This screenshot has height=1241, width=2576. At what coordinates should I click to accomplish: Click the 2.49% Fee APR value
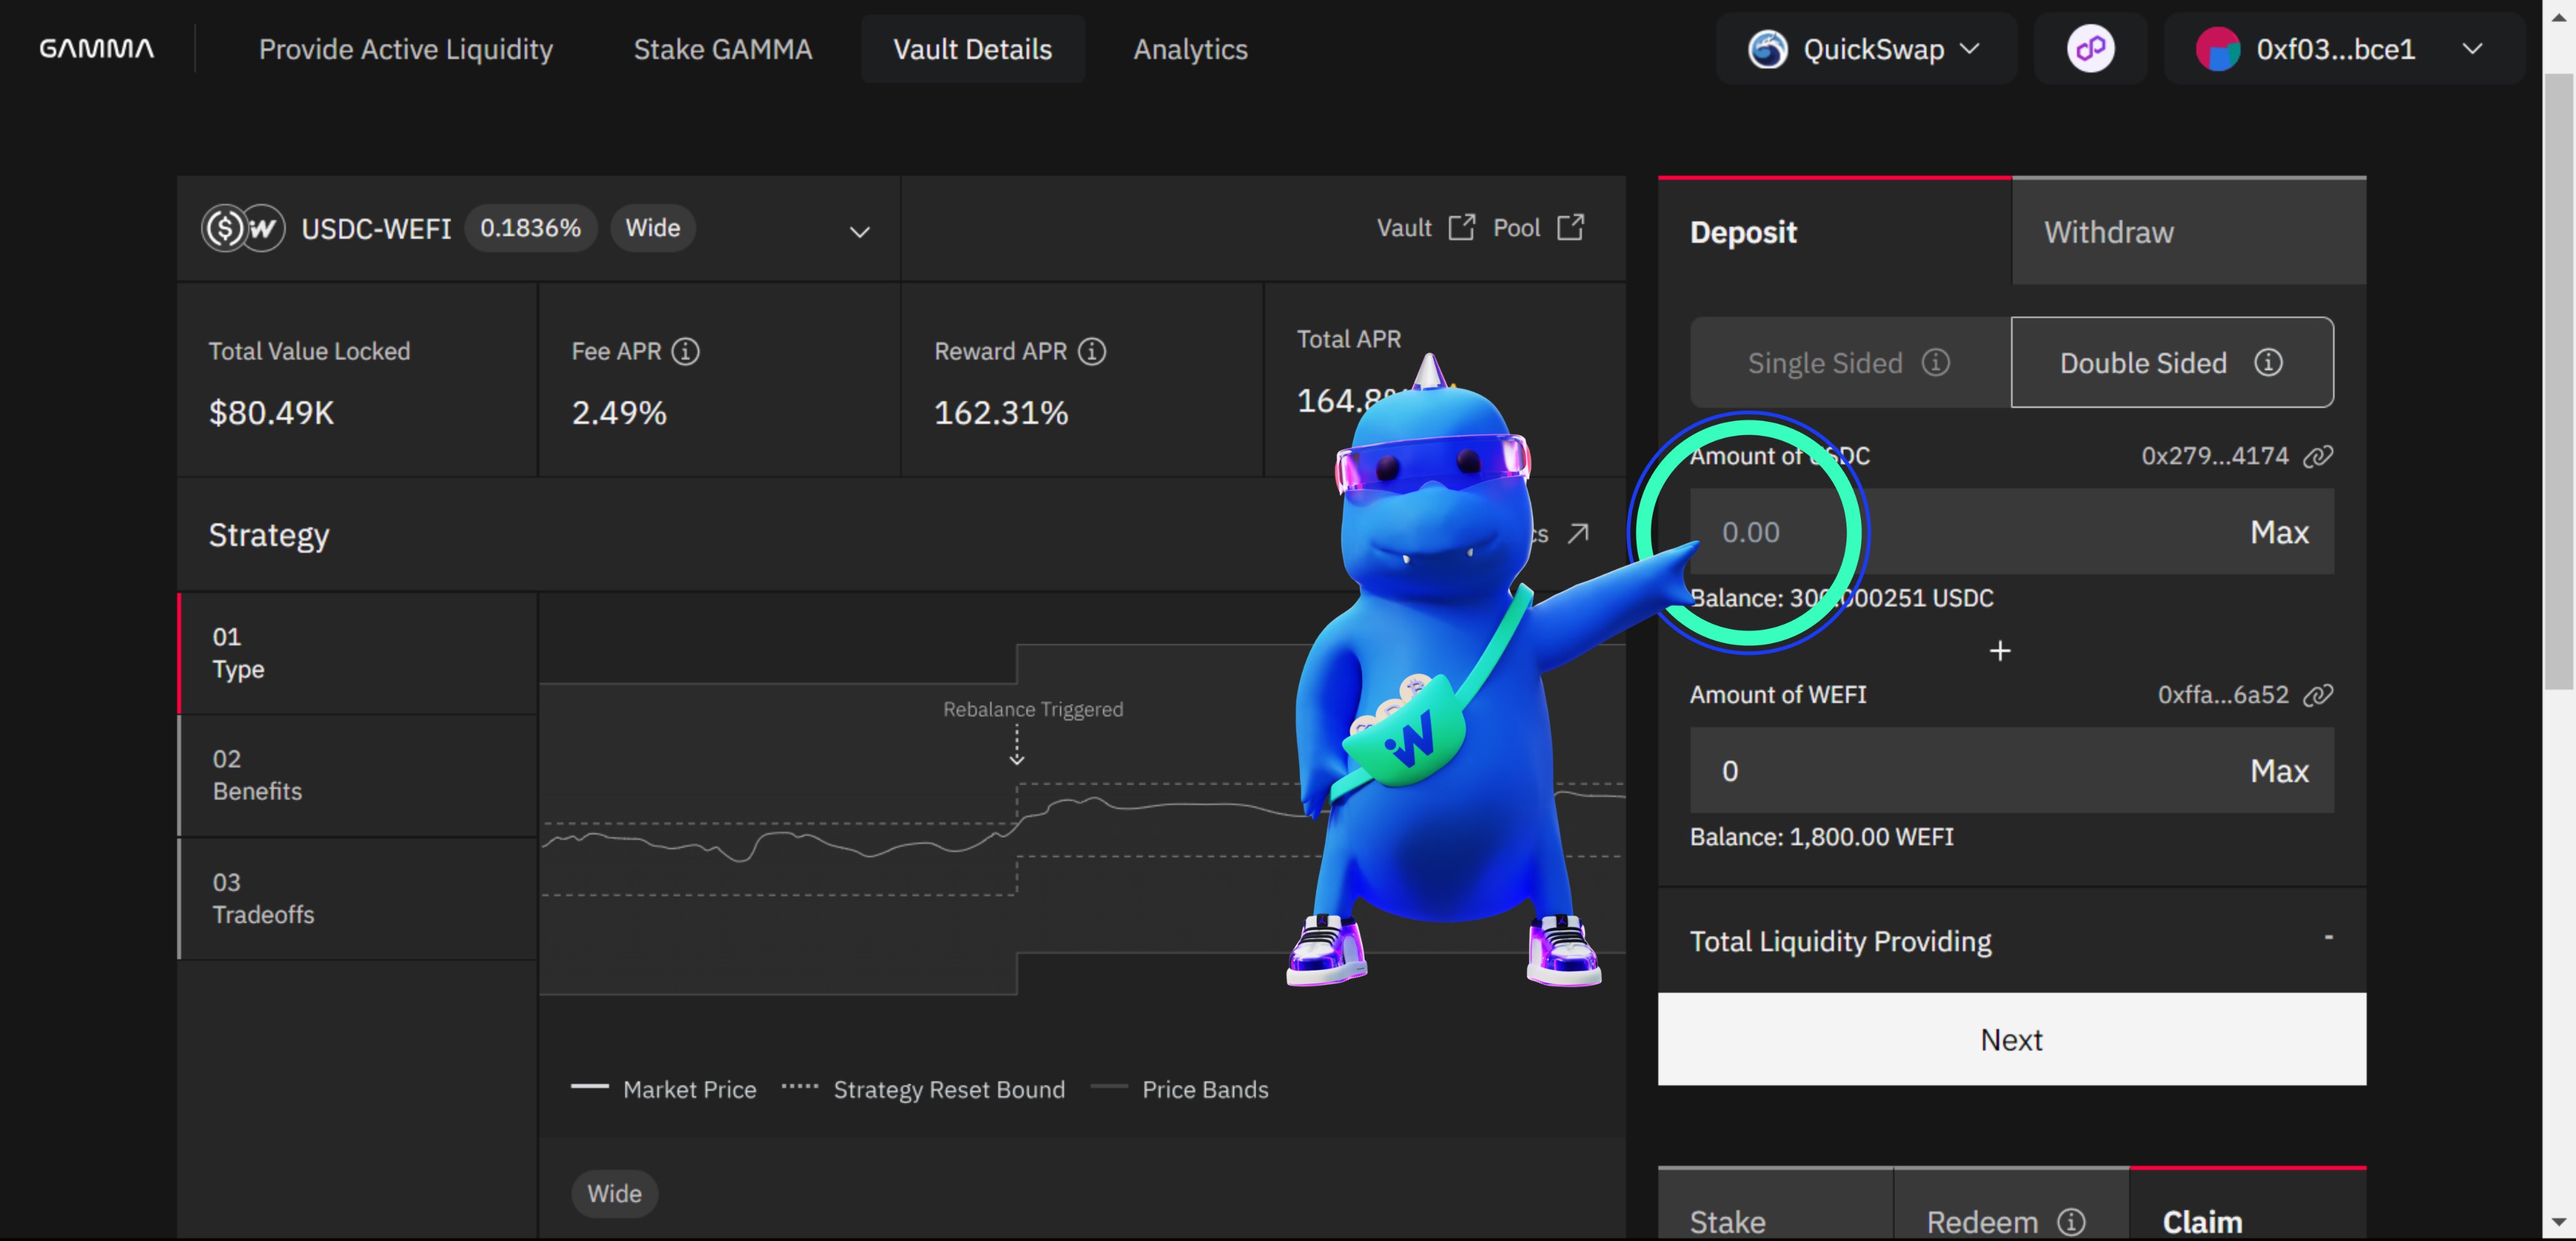618,412
